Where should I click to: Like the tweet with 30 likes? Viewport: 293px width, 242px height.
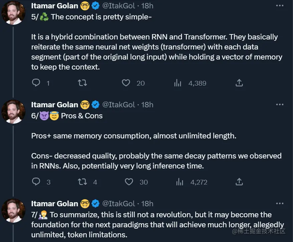129,182
